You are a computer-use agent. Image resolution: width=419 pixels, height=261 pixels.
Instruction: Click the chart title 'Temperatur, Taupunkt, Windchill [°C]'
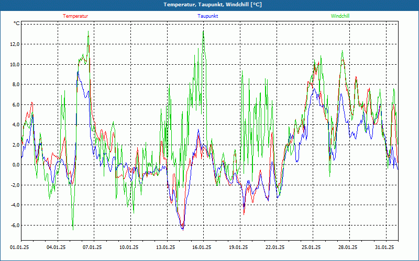[x=213, y=5]
